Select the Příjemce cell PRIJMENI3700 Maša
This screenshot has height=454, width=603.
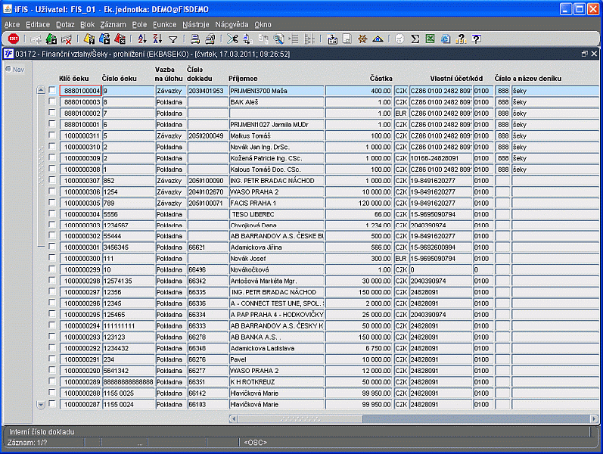[x=276, y=91]
